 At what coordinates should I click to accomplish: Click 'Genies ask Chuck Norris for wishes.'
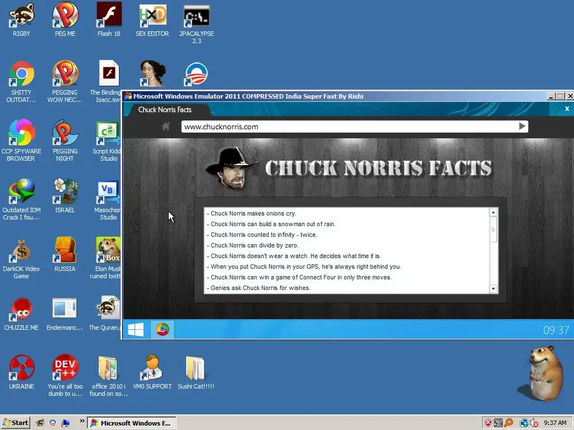[258, 288]
